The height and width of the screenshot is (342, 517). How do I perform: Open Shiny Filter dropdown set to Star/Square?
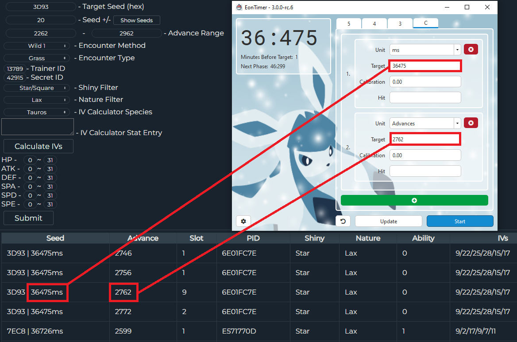(37, 88)
